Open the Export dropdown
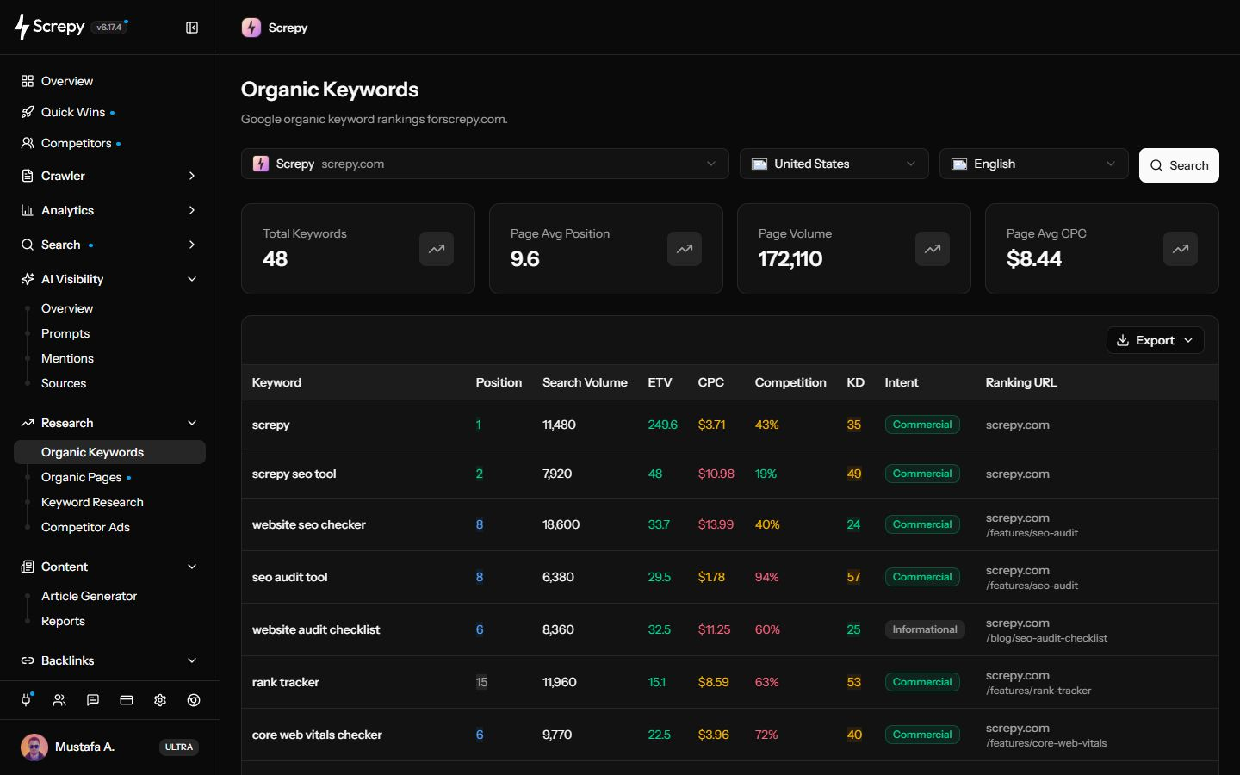The width and height of the screenshot is (1240, 775). click(1155, 340)
